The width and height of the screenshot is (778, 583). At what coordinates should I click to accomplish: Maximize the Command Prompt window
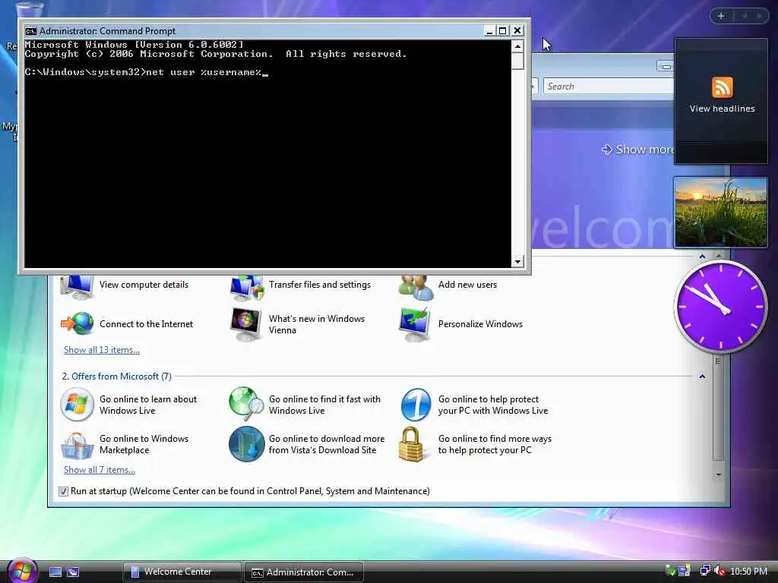pos(503,30)
